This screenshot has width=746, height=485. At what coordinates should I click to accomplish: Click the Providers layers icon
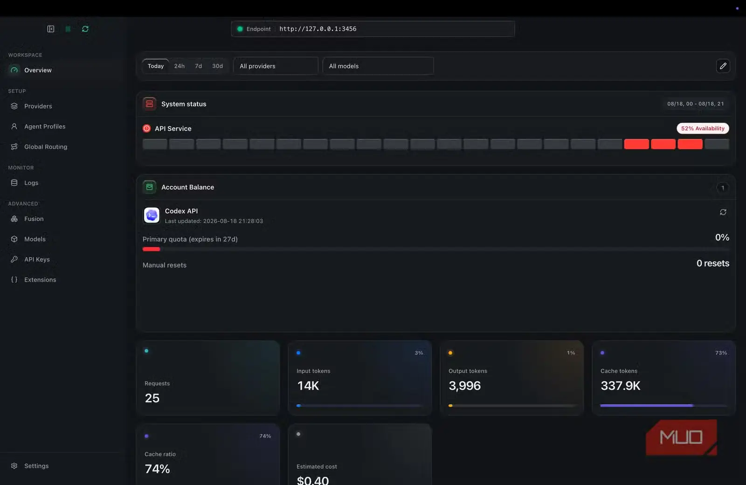click(14, 106)
